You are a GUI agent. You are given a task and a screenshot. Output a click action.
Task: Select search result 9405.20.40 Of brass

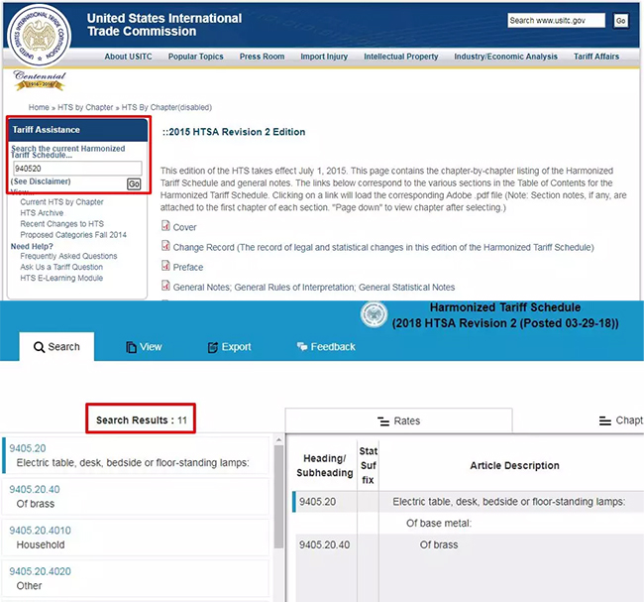[x=136, y=496]
